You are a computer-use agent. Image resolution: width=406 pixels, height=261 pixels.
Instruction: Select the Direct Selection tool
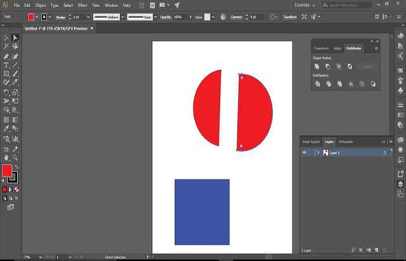pyautogui.click(x=15, y=38)
